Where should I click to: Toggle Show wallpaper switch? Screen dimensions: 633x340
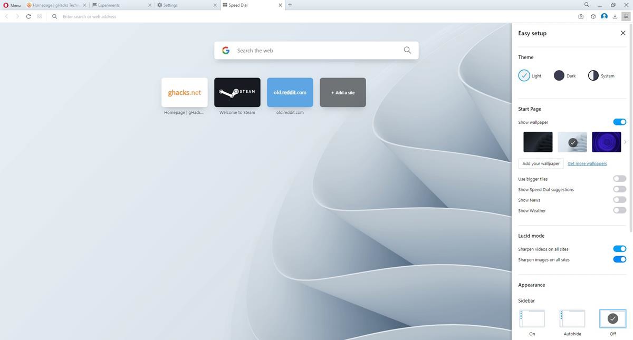click(620, 122)
